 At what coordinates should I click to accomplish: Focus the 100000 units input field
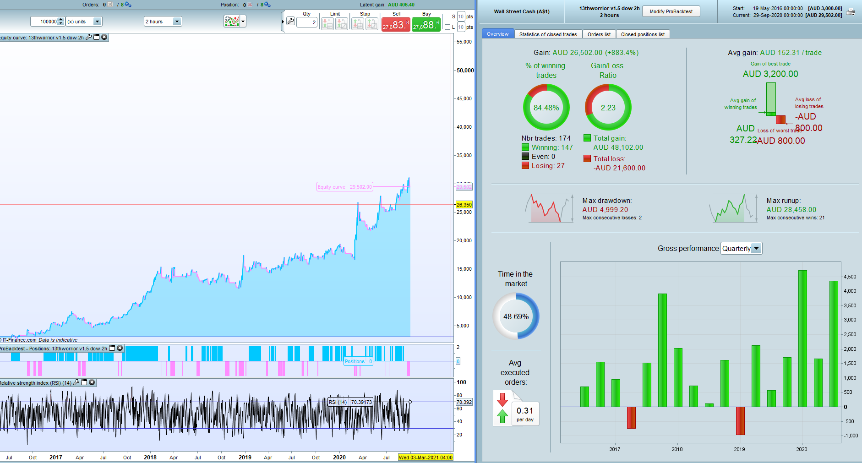tap(44, 22)
